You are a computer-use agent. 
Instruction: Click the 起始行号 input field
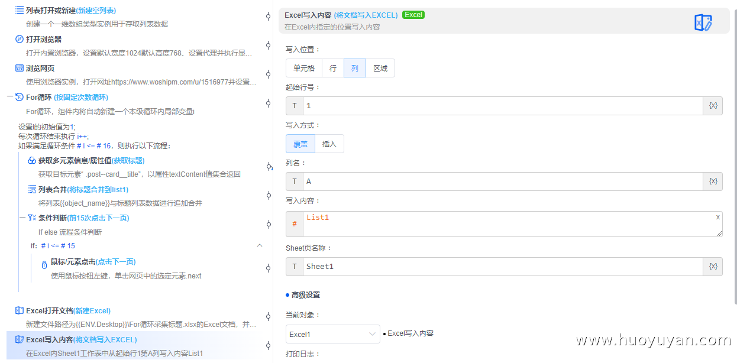pyautogui.click(x=503, y=106)
